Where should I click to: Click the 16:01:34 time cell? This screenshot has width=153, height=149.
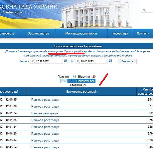(x=11, y=113)
